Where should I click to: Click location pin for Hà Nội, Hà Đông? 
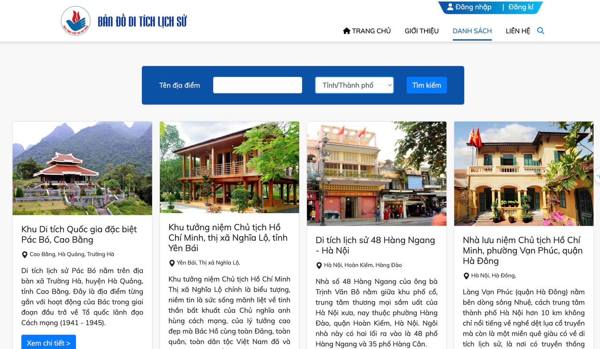click(466, 276)
